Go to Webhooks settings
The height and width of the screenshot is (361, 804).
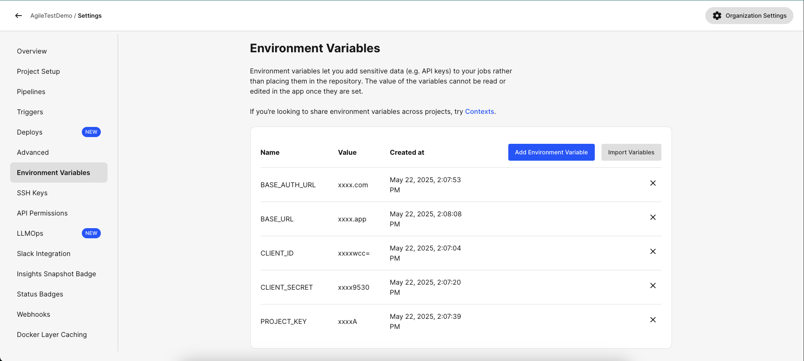click(x=33, y=314)
